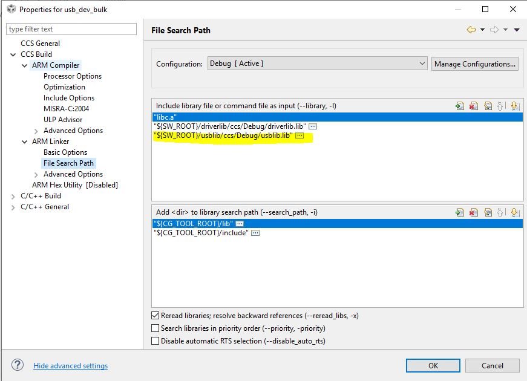Click Edit icon for library file list

click(x=487, y=106)
